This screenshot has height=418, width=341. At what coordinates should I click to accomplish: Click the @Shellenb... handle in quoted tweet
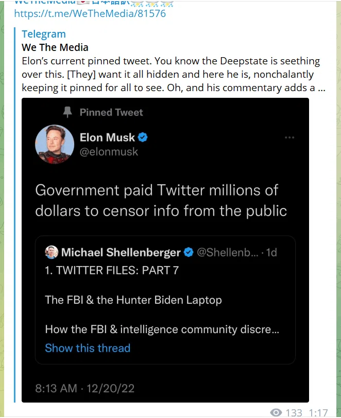pos(228,252)
